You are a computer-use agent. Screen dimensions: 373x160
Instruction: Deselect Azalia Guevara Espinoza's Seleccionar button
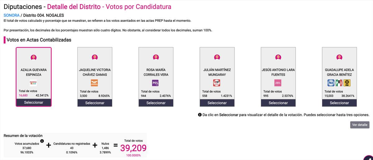(34, 102)
